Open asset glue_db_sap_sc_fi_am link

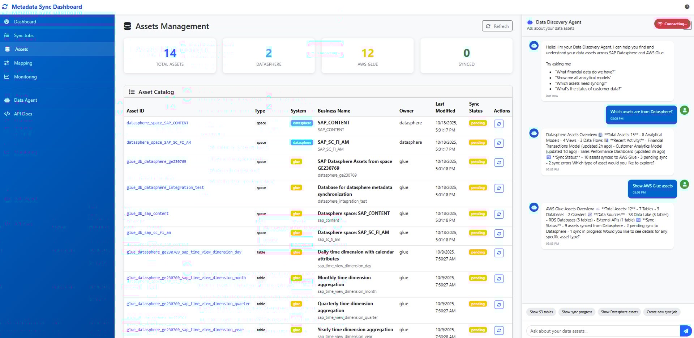point(149,233)
